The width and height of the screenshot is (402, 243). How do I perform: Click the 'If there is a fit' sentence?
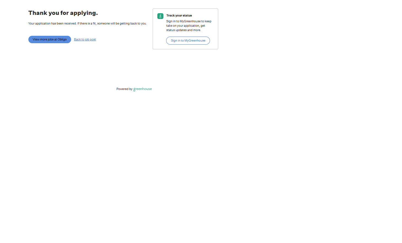[87, 24]
